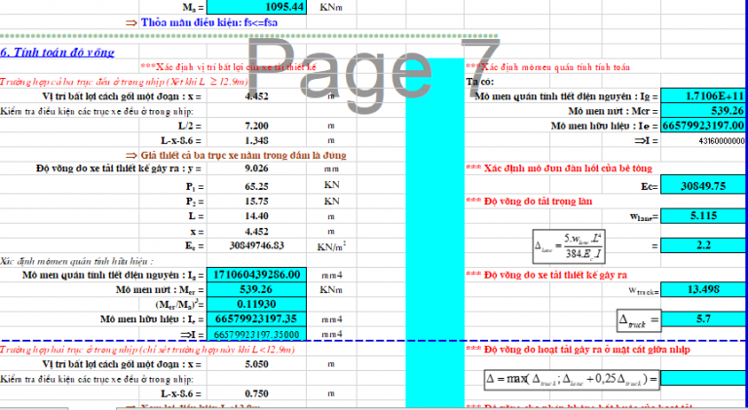Select the empty cyan cell after the max formula

click(704, 379)
